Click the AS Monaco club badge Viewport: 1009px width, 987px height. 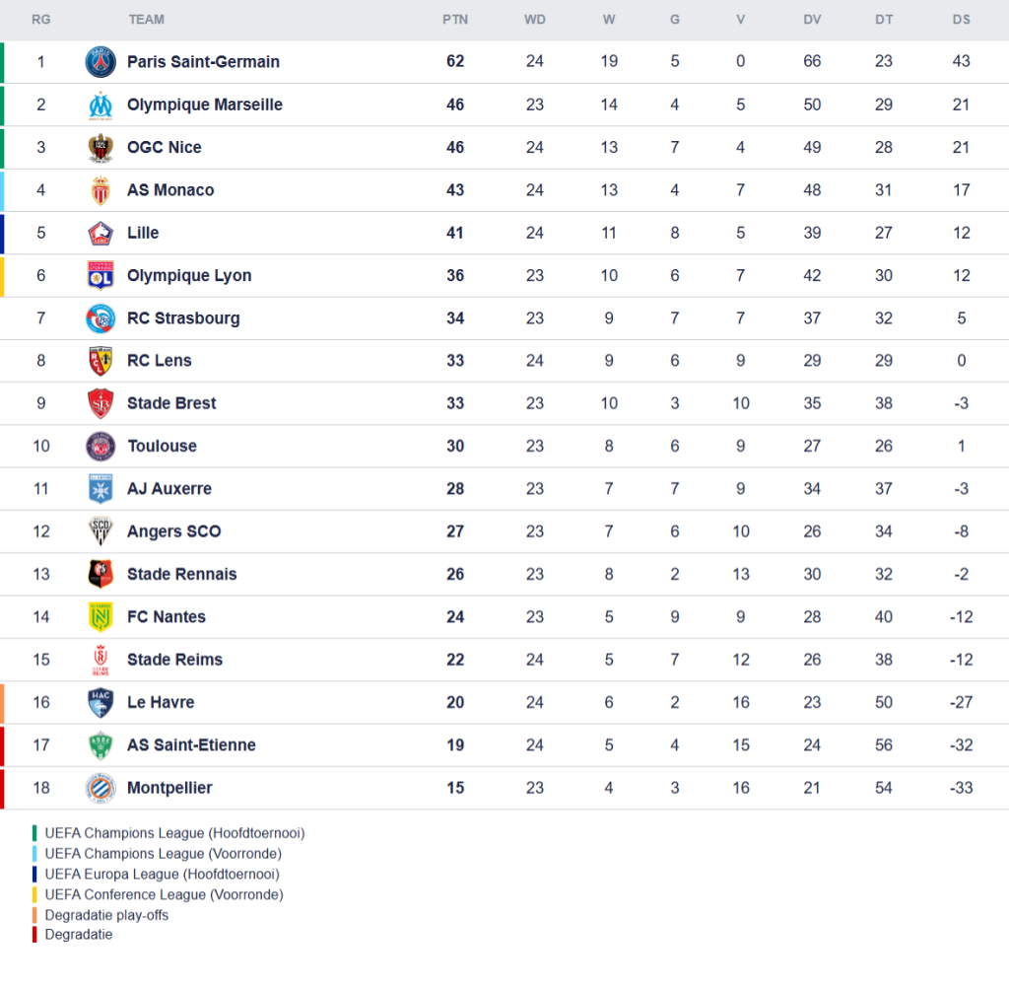101,190
